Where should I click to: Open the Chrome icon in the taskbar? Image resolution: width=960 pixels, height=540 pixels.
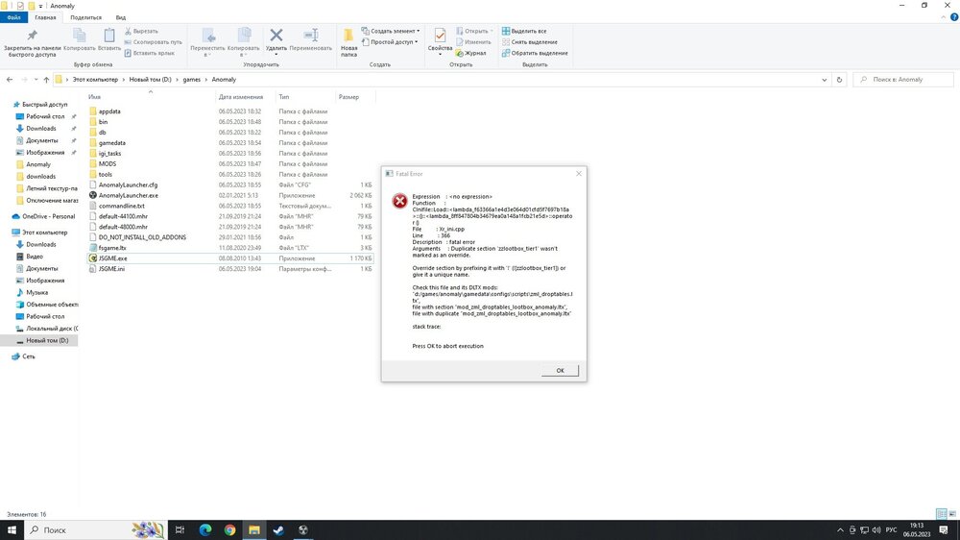click(230, 529)
